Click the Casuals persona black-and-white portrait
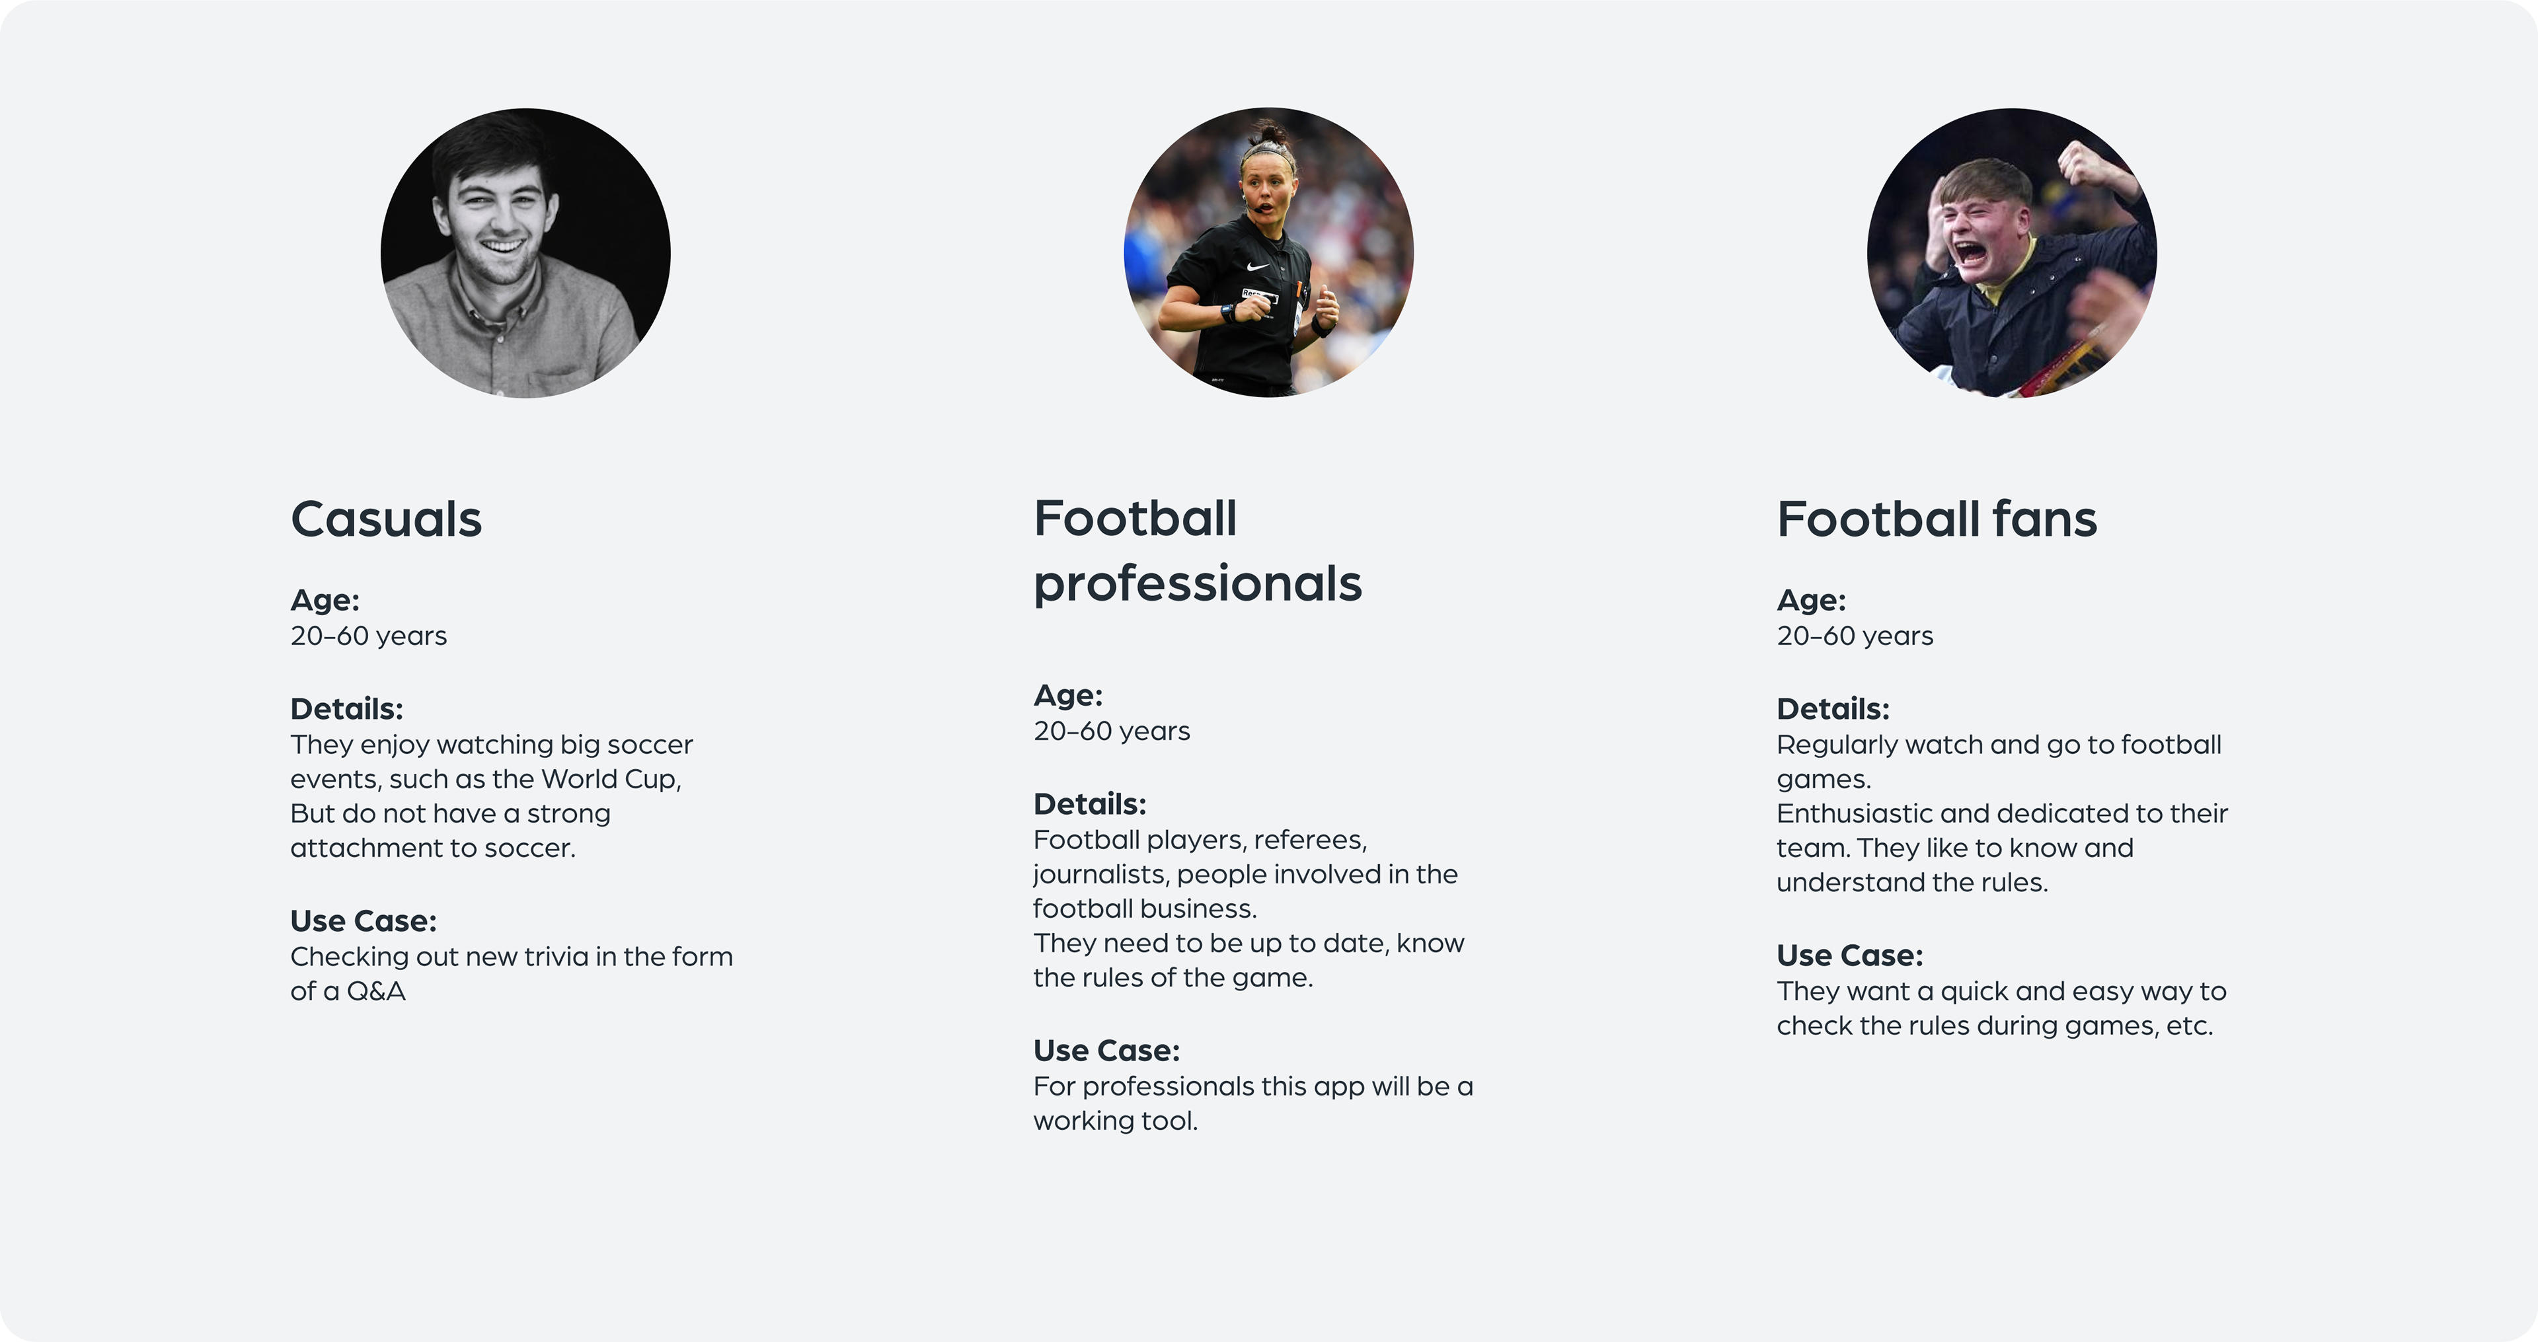 point(525,253)
